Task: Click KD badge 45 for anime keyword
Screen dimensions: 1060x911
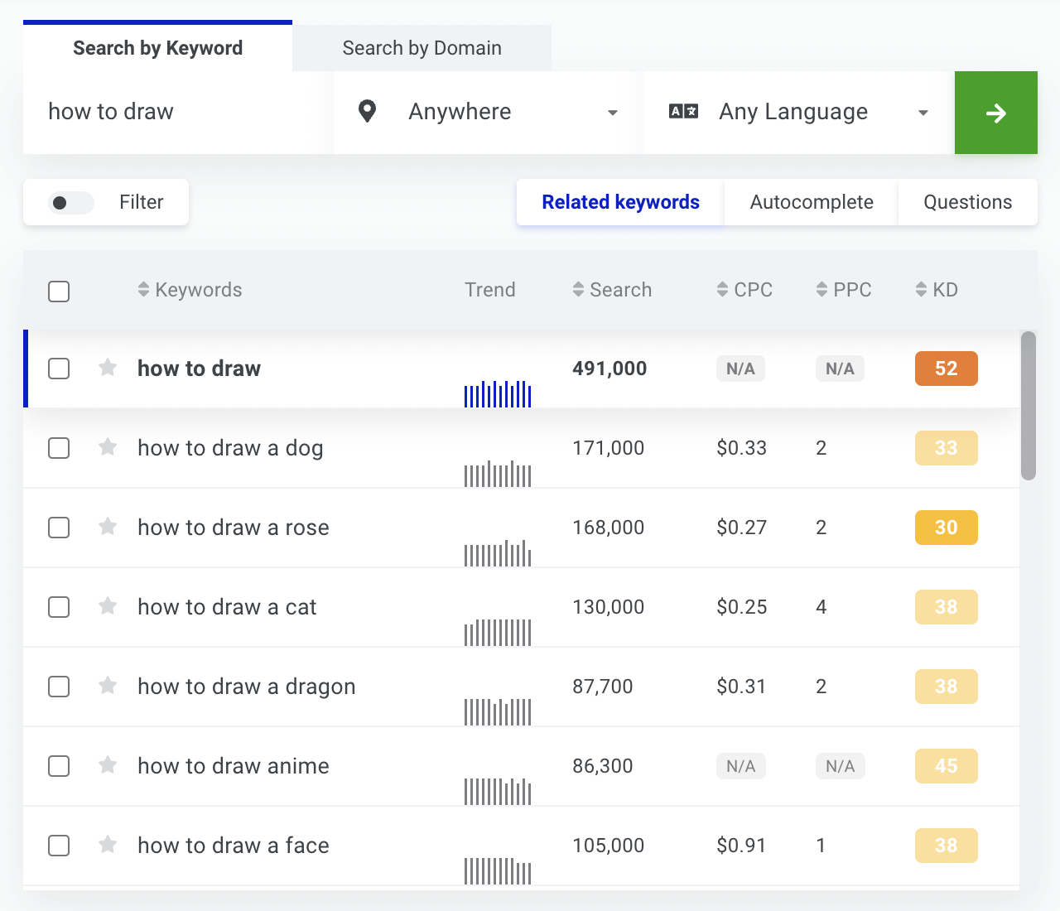Action: click(947, 766)
